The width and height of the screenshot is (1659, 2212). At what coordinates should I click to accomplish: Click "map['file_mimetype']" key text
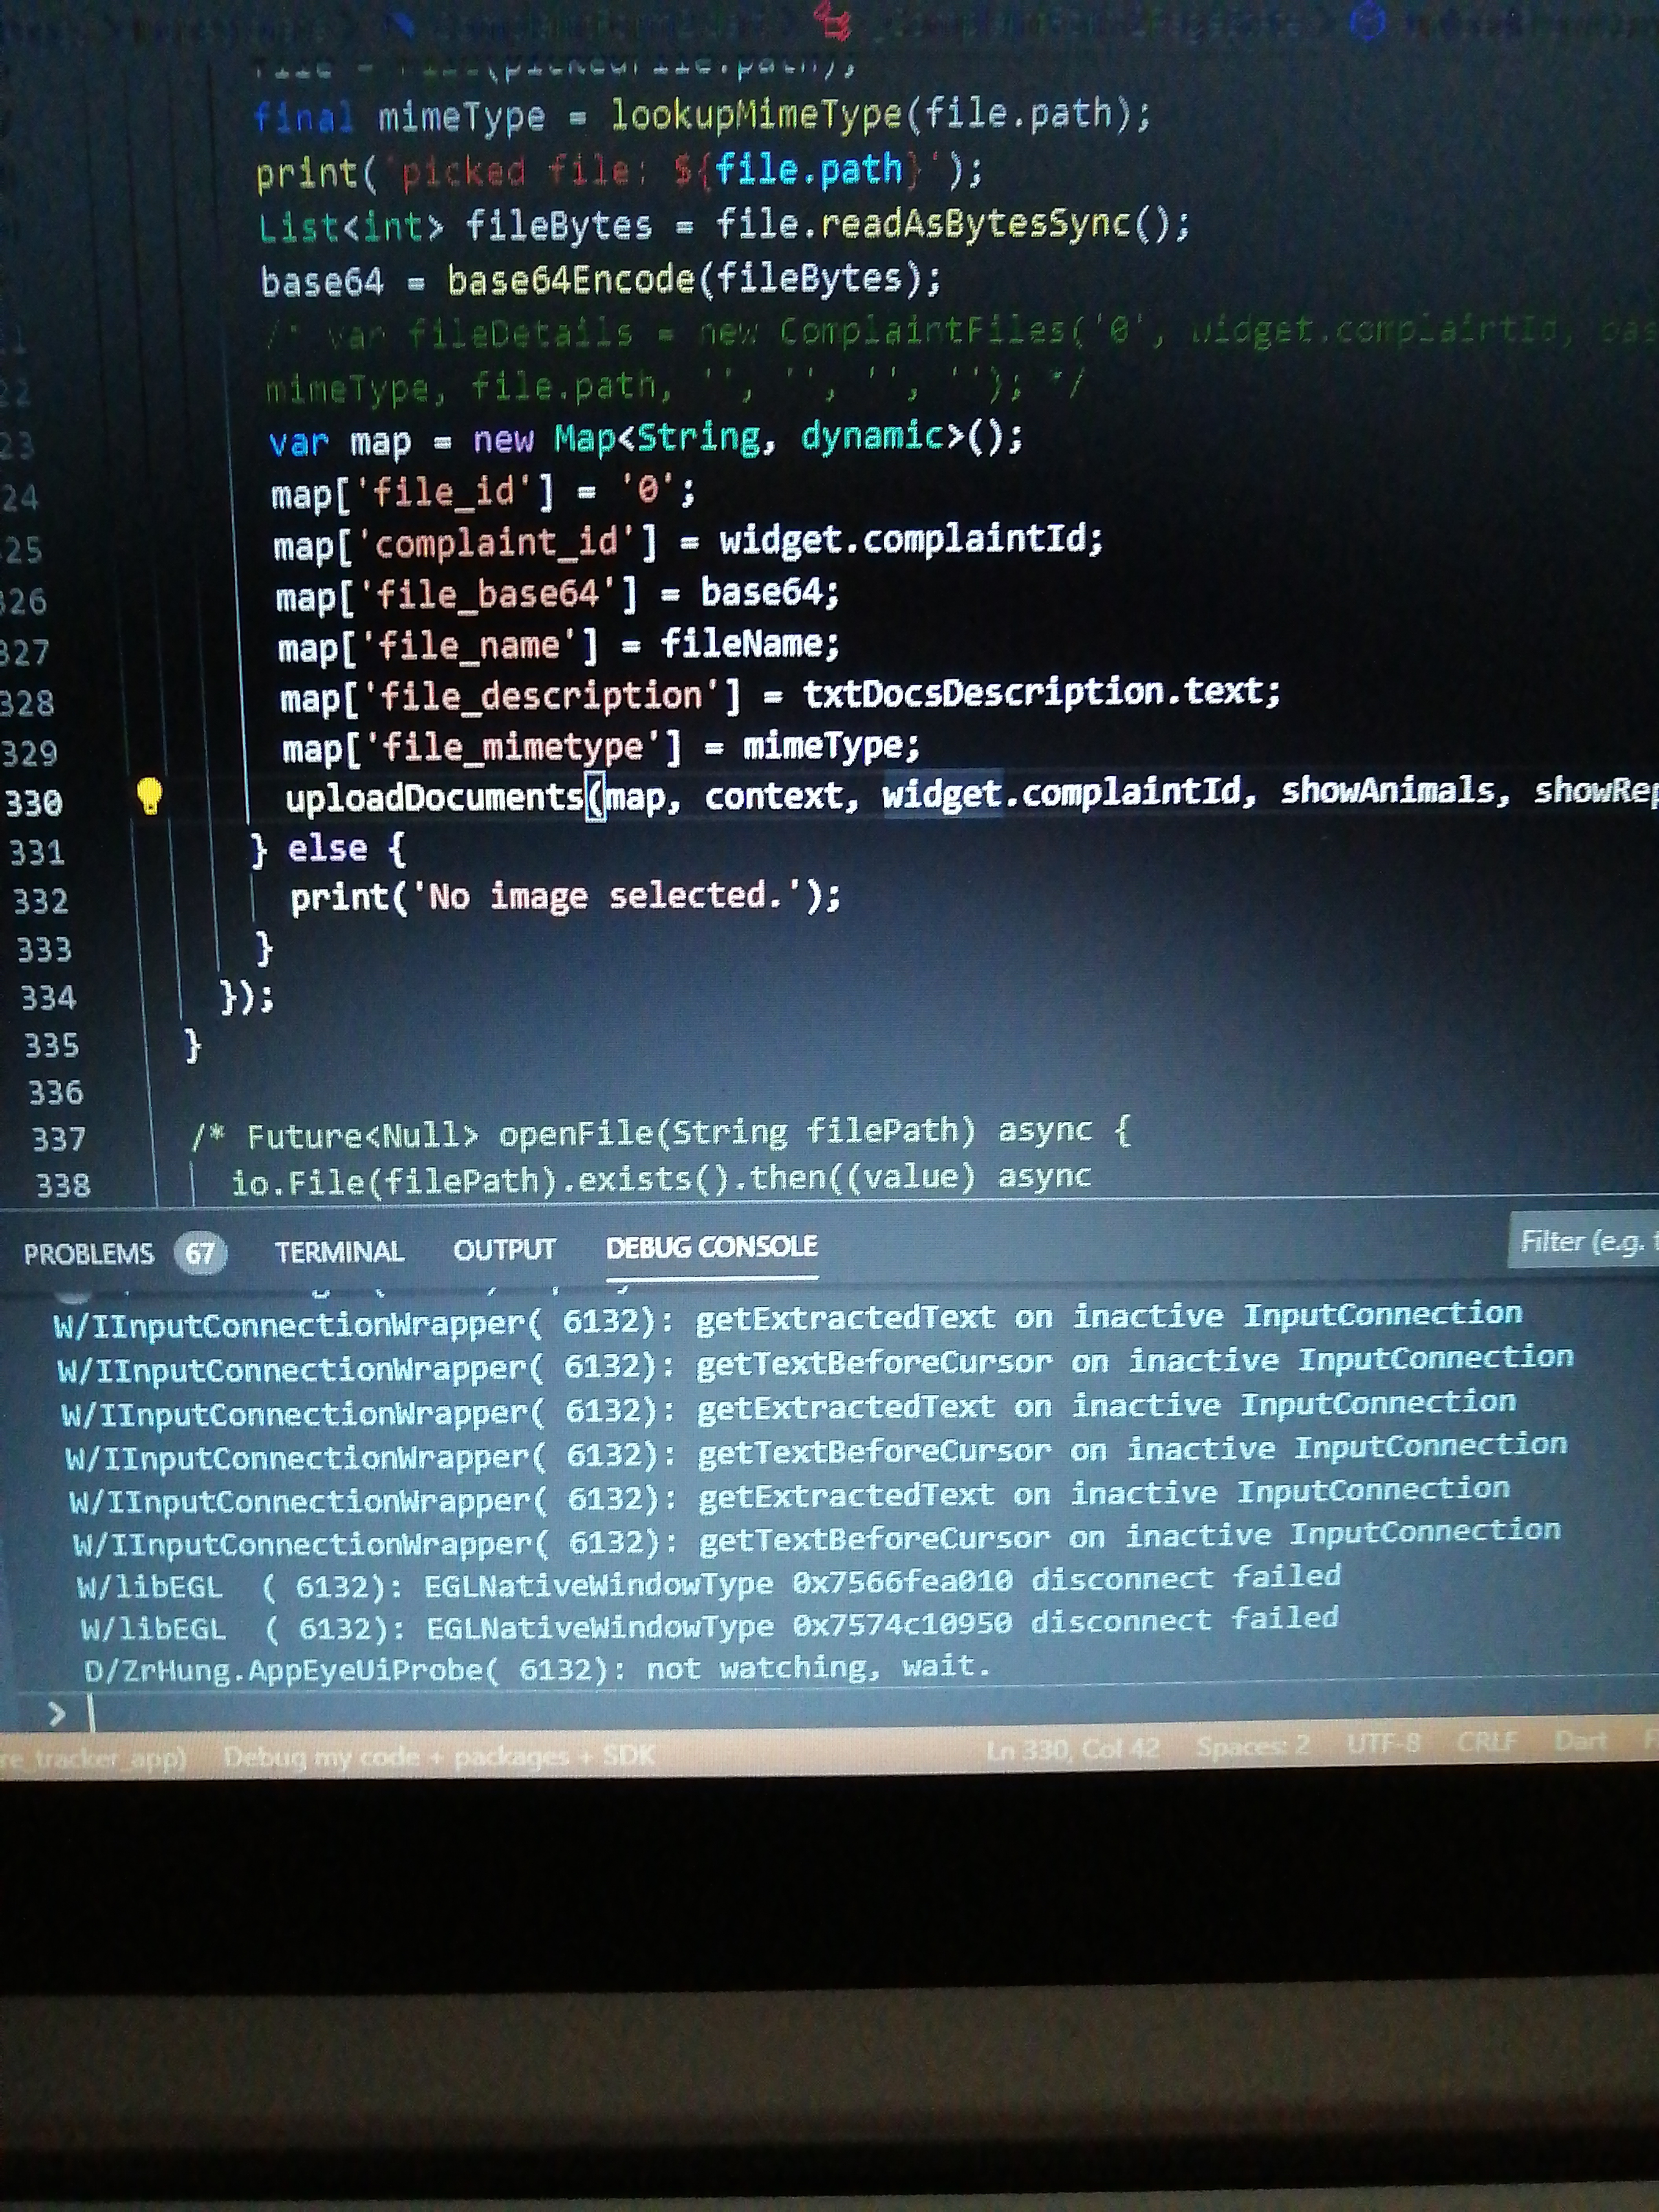pos(481,748)
